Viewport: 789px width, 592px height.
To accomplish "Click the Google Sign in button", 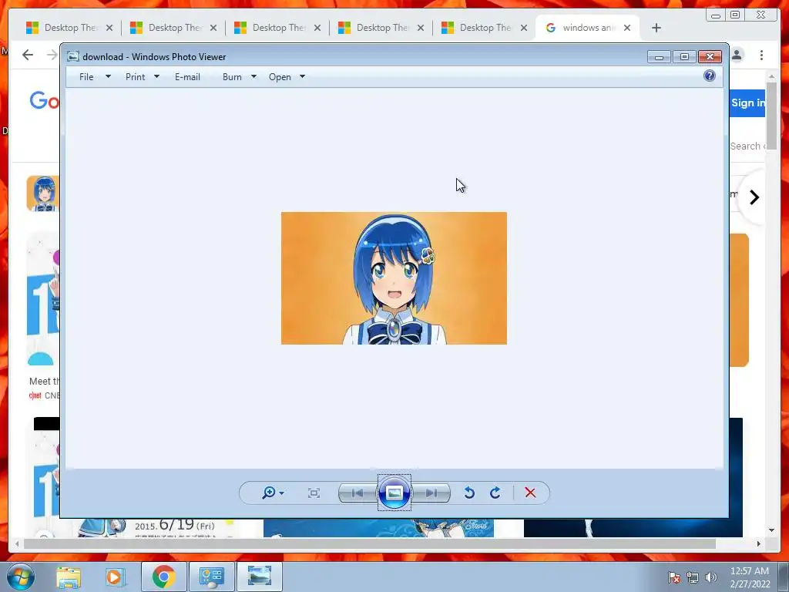I will click(x=747, y=103).
